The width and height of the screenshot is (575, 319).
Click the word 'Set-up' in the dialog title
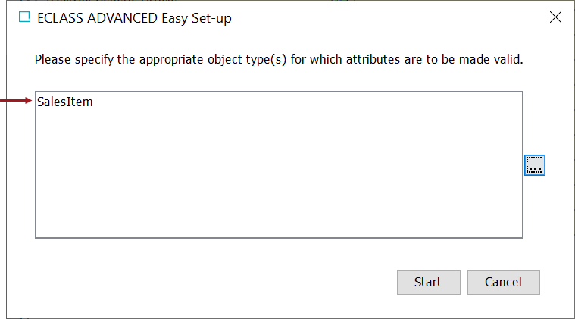(x=211, y=18)
